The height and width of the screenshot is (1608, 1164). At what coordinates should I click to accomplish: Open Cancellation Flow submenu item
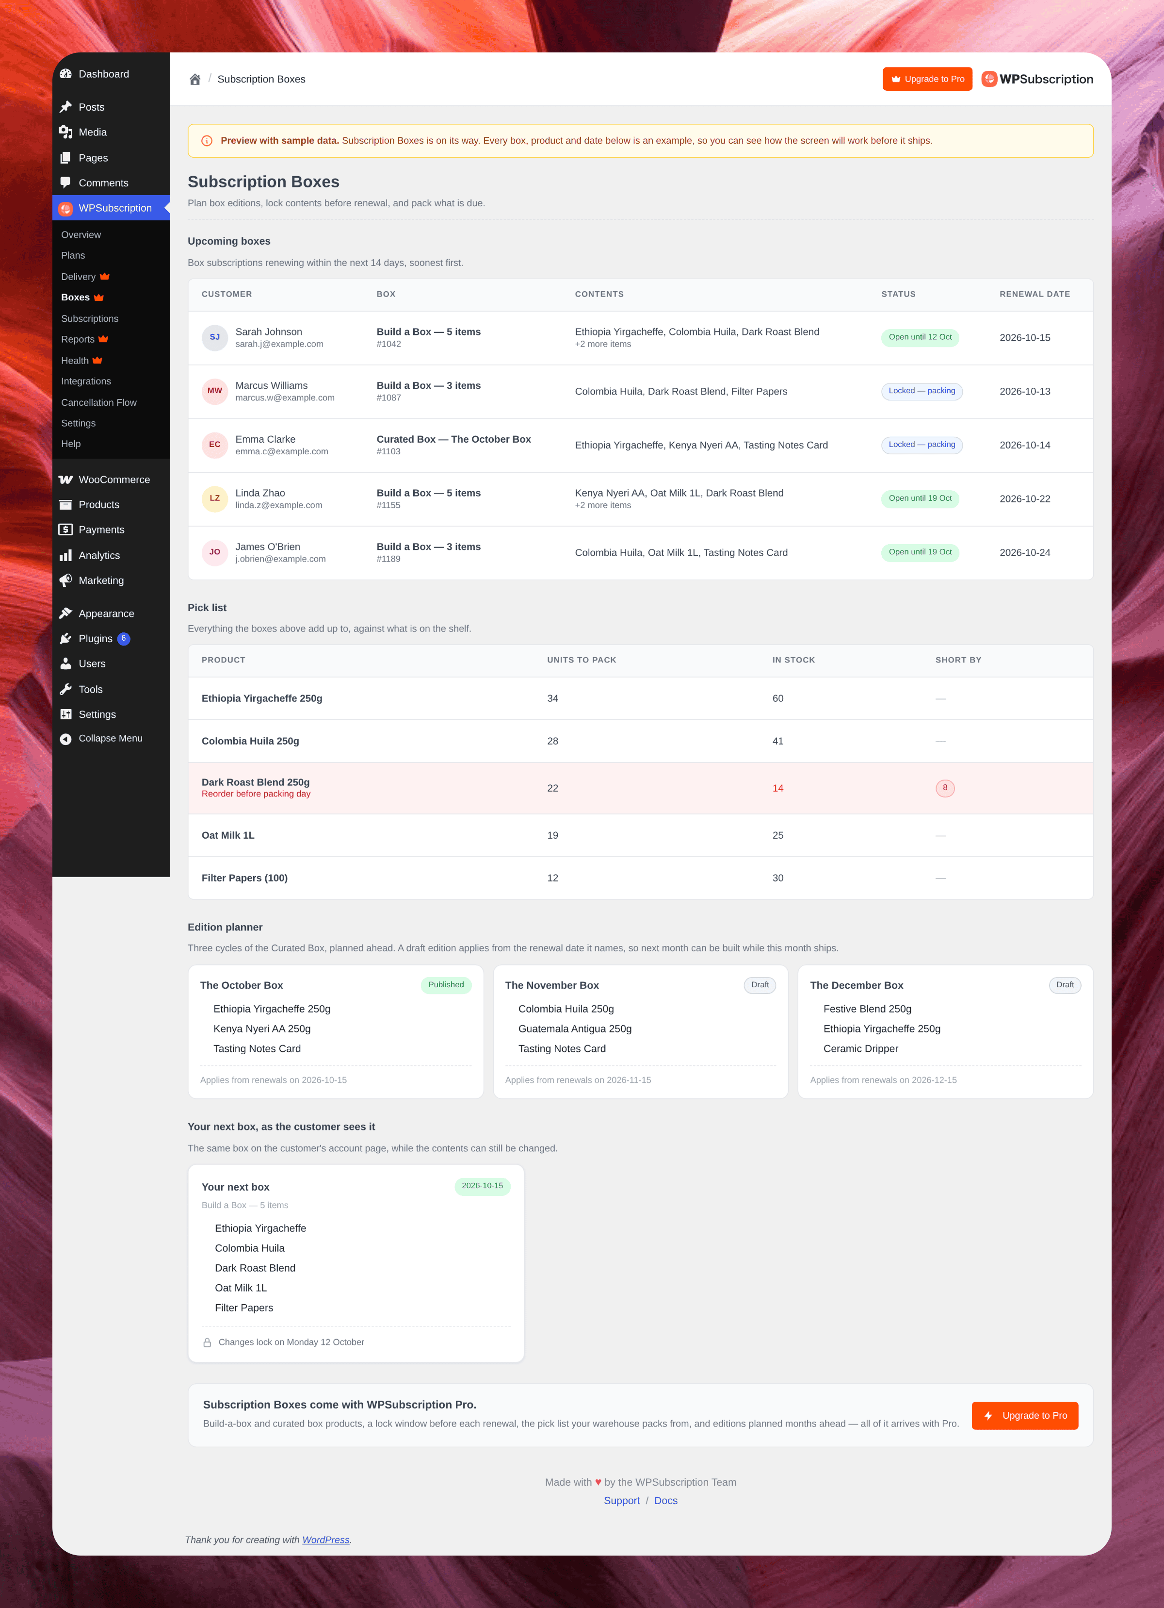pyautogui.click(x=99, y=402)
